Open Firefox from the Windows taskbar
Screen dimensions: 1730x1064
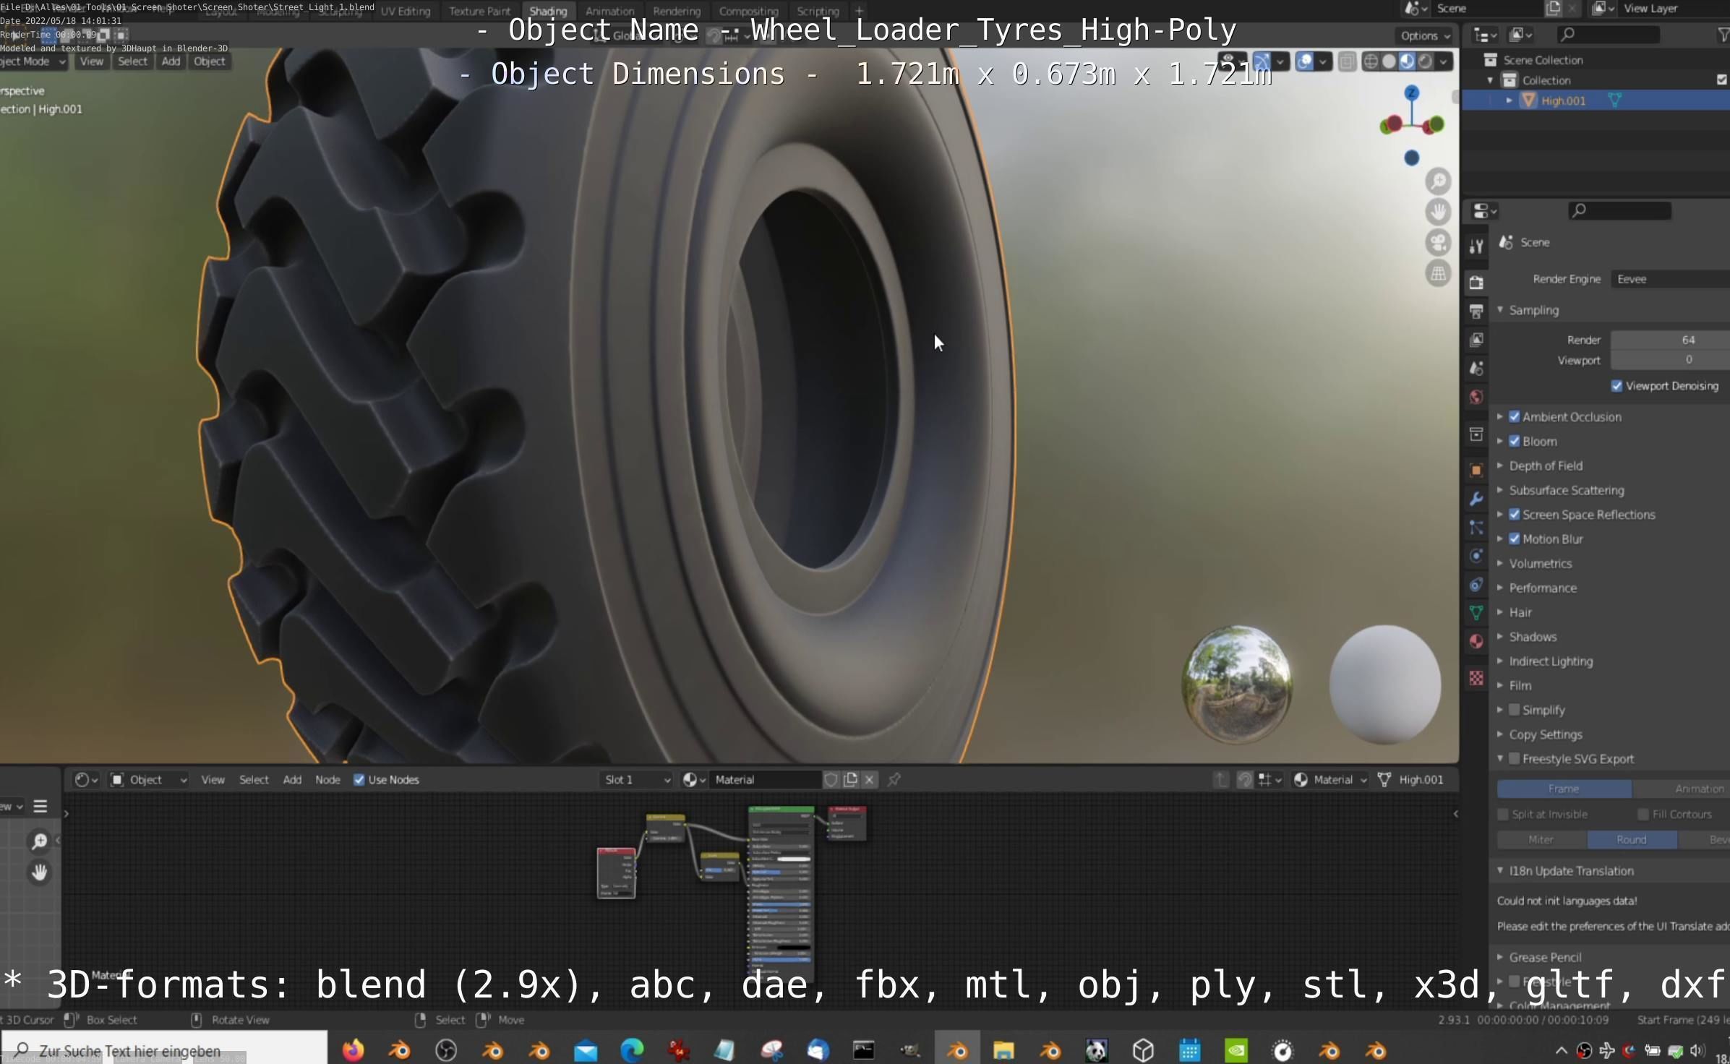point(353,1050)
